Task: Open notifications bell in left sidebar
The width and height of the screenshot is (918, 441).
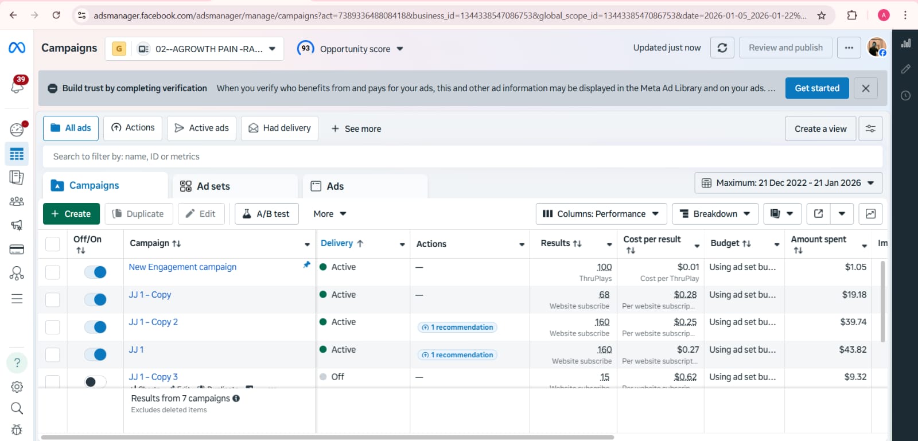Action: pyautogui.click(x=17, y=85)
